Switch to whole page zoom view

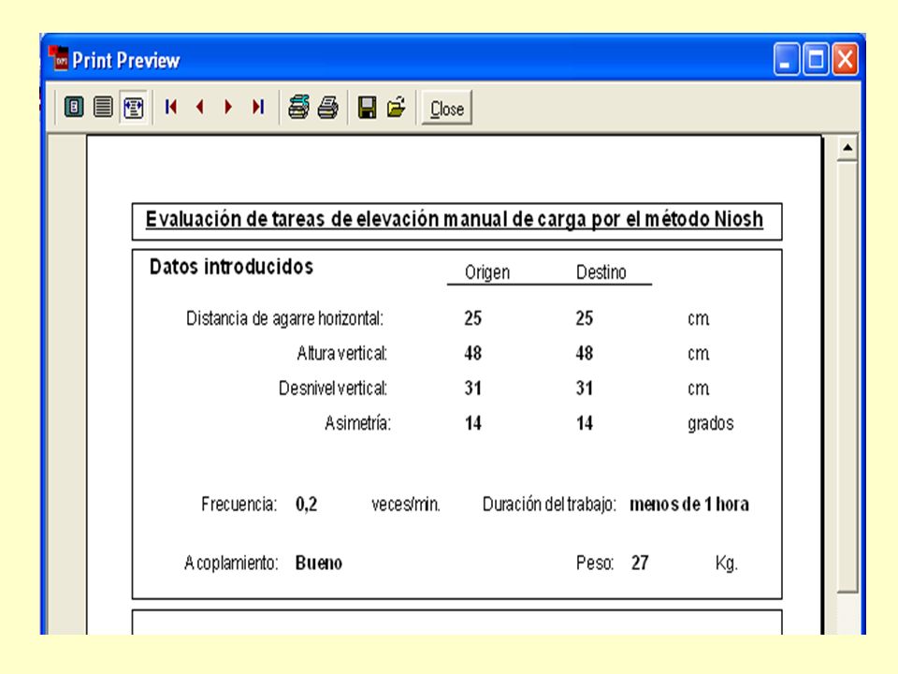74,107
